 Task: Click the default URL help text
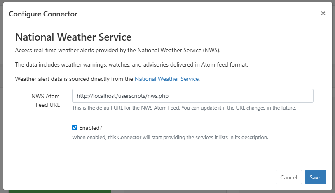pos(184,108)
